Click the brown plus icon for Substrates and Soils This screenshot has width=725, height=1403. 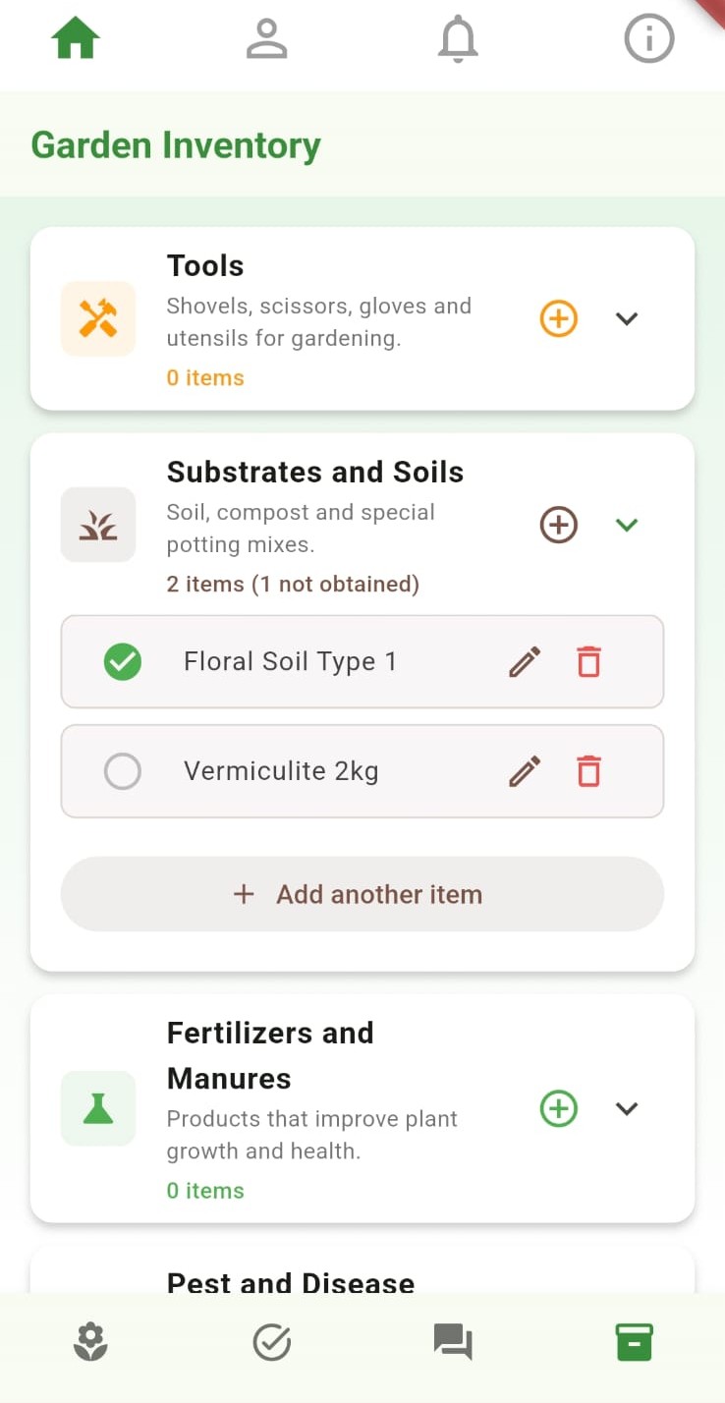[558, 525]
